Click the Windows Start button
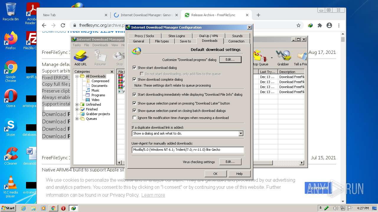 click(x=8, y=208)
